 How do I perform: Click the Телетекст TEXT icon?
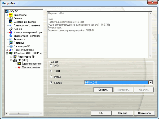coord(11,39)
